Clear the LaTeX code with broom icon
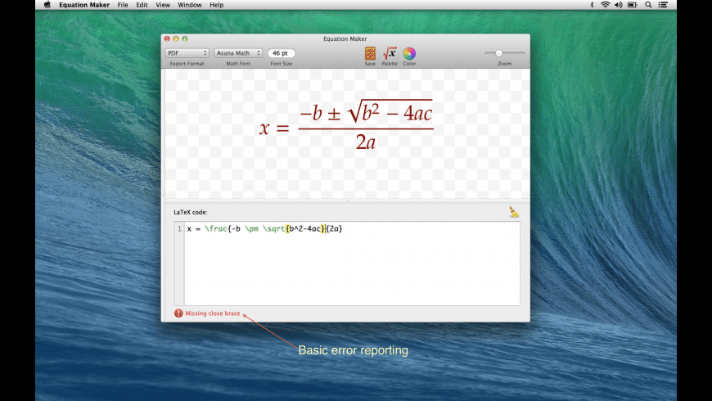The height and width of the screenshot is (401, 712). pos(514,212)
